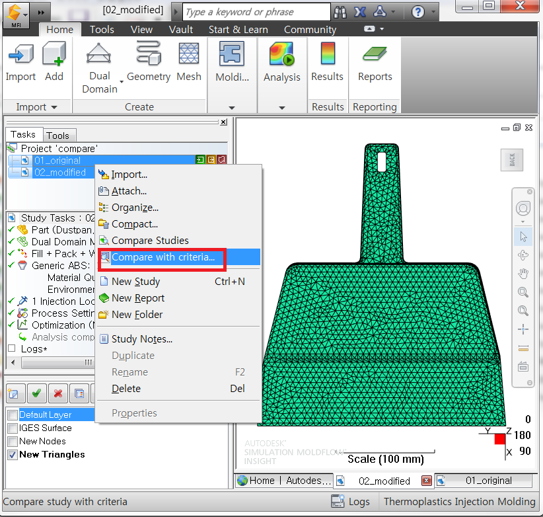543x517 pixels.
Task: Choose Compare with criteria menu item
Action: pos(179,257)
